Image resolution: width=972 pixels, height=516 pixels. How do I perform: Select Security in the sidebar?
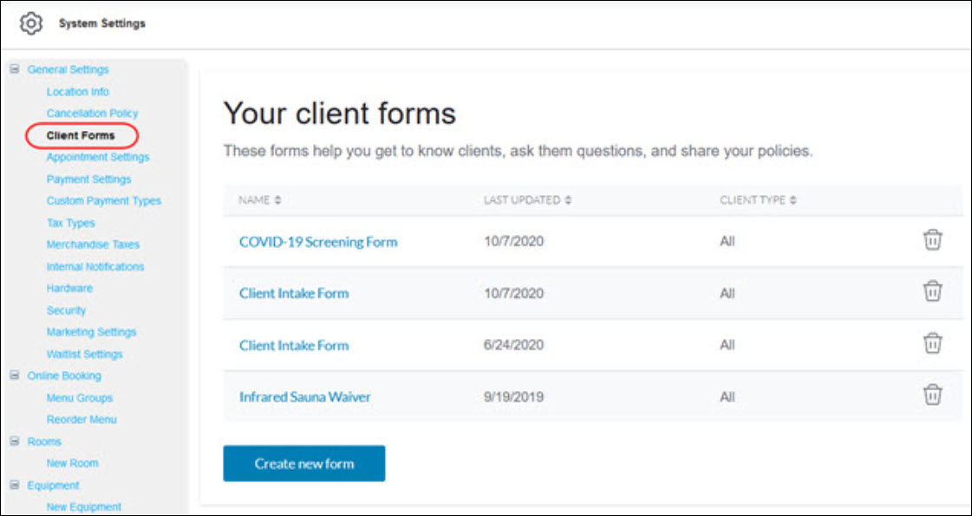pos(67,310)
